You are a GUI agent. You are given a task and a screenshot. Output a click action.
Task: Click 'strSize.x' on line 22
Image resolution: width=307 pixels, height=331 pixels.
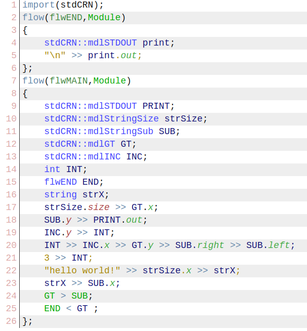[167, 271]
